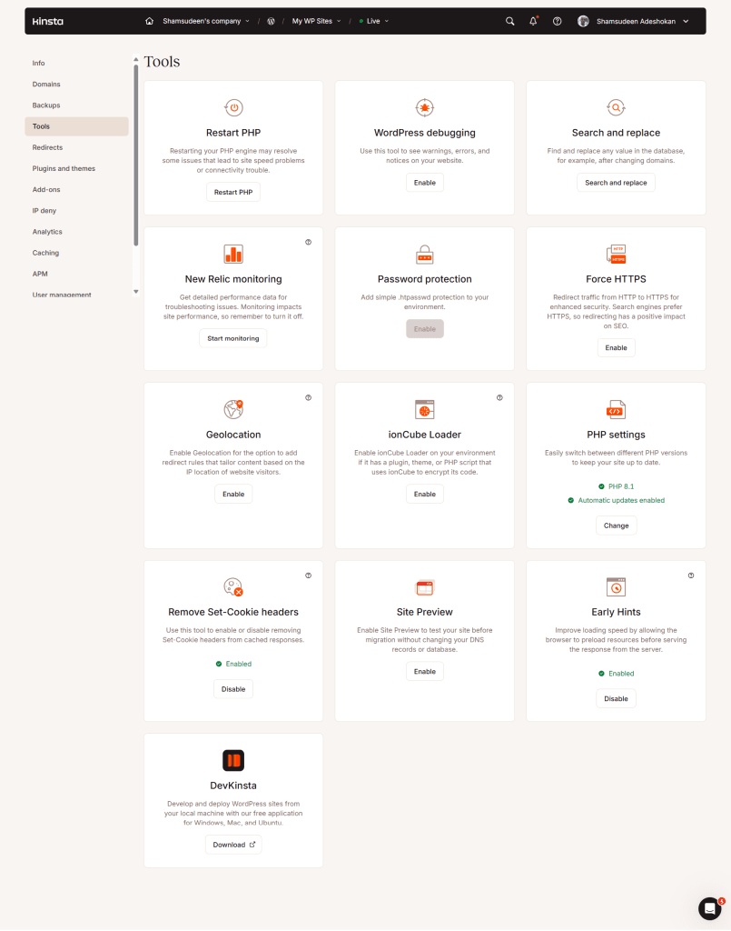Click the ionCube Loader icon
The image size is (731, 931).
pyautogui.click(x=424, y=409)
